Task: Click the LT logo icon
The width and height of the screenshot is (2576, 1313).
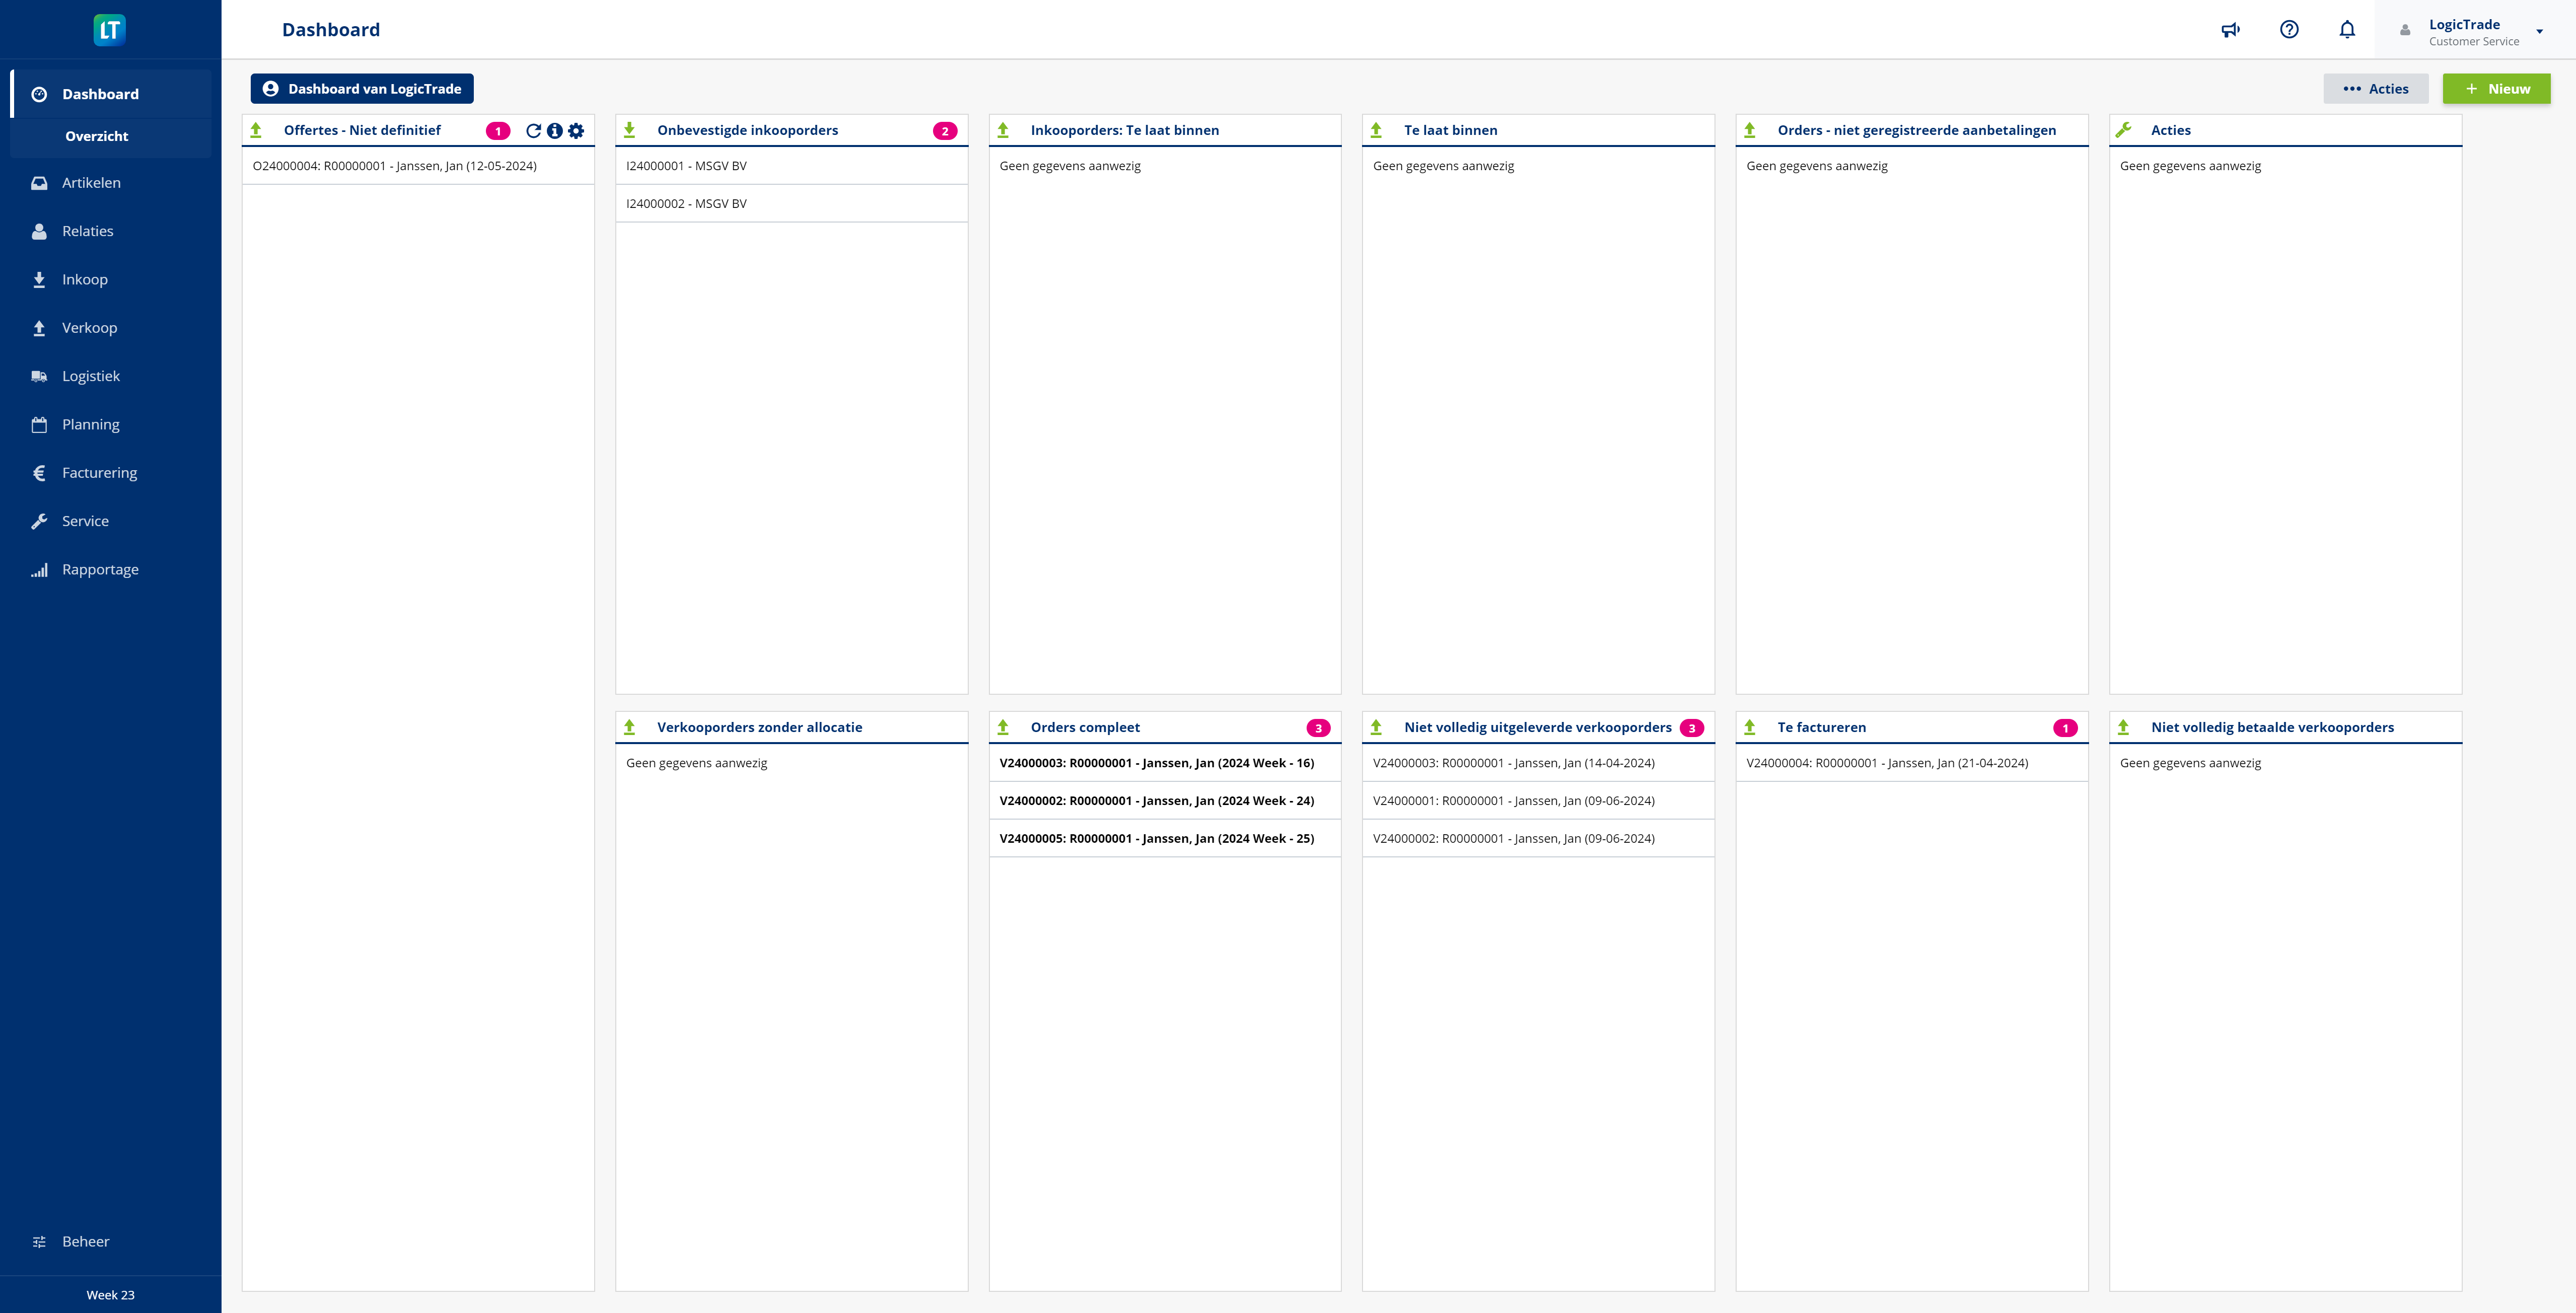Action: point(110,29)
